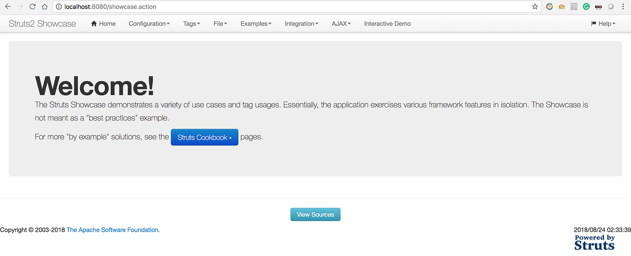Go to Home in navbar
The image size is (631, 256).
point(103,24)
